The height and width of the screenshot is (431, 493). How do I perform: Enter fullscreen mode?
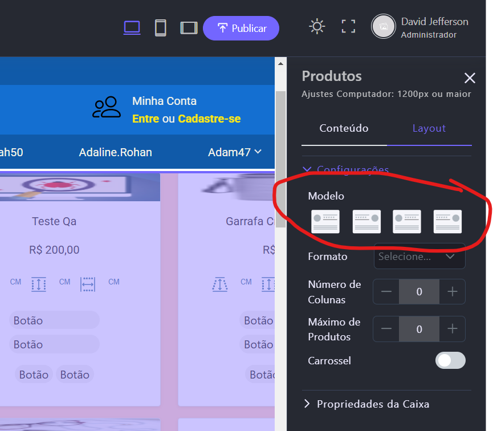pos(348,26)
